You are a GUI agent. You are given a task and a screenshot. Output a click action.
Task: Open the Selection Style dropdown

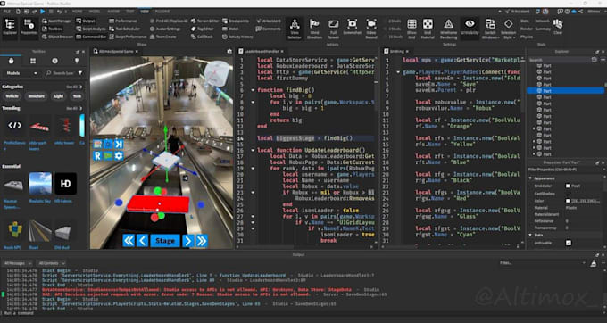(x=508, y=28)
